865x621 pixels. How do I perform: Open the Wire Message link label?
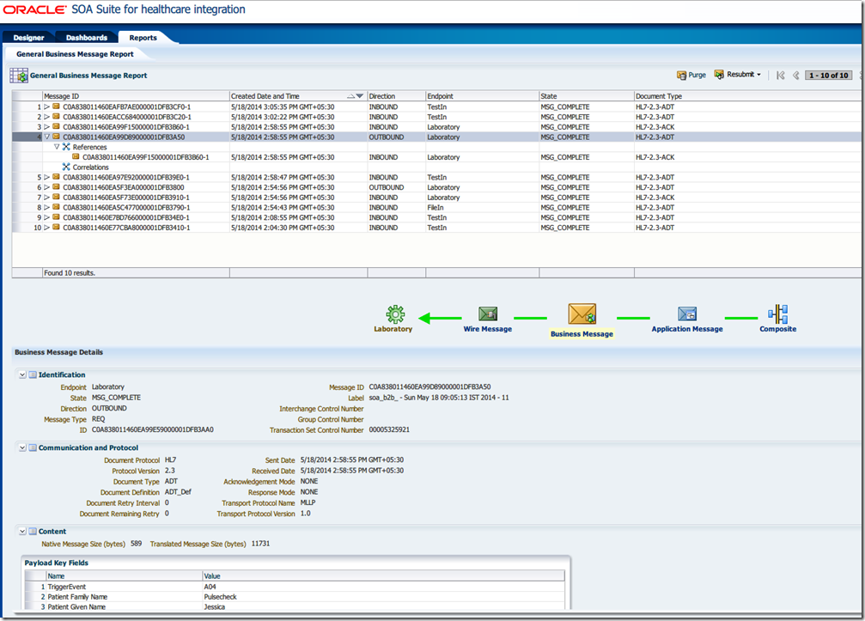pos(488,329)
